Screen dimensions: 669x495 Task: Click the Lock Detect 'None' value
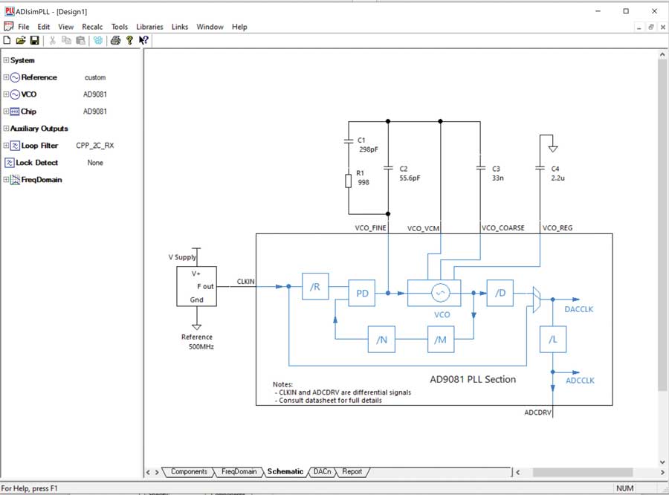point(95,163)
